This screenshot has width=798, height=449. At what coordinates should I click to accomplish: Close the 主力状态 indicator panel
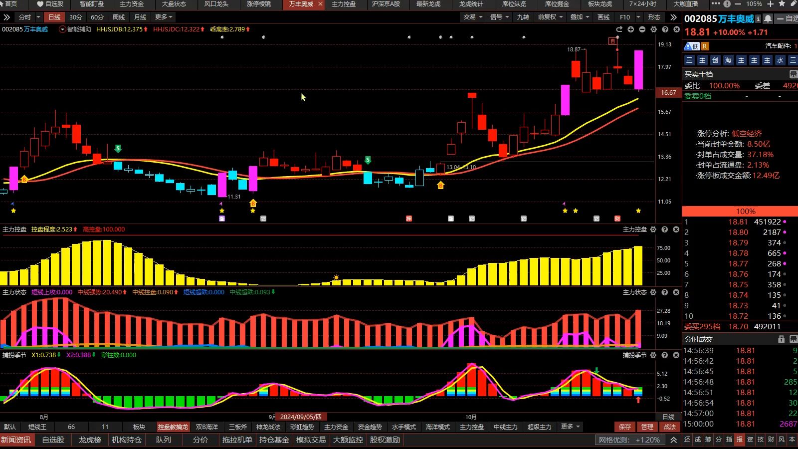click(x=676, y=292)
